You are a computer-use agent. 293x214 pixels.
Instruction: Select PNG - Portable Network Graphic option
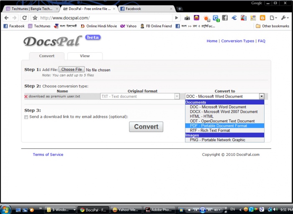pyautogui.click(x=225, y=140)
